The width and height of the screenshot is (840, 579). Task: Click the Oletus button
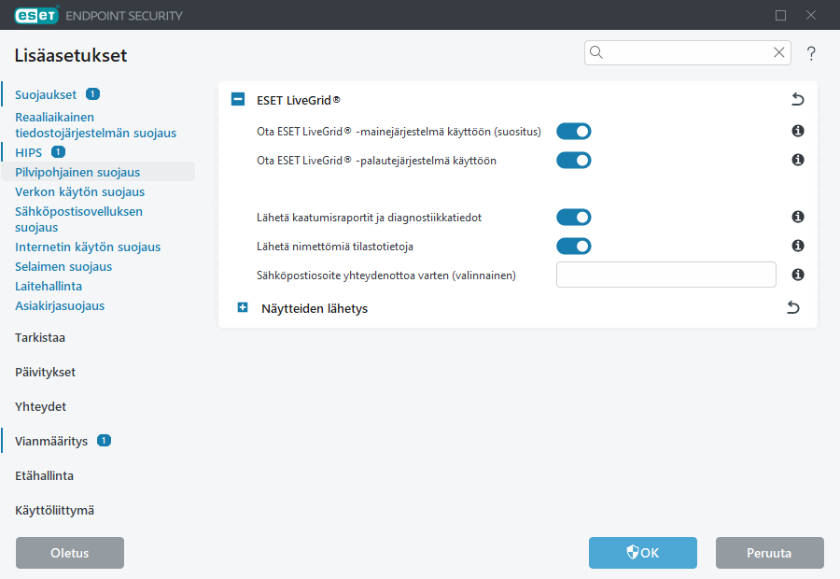point(70,553)
